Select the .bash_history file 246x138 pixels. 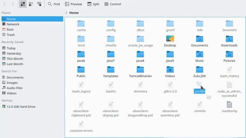click(229, 72)
